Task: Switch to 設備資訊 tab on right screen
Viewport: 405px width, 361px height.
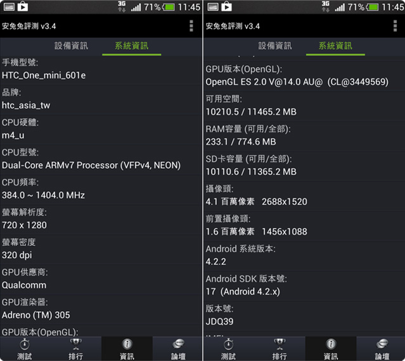Action: tap(275, 46)
